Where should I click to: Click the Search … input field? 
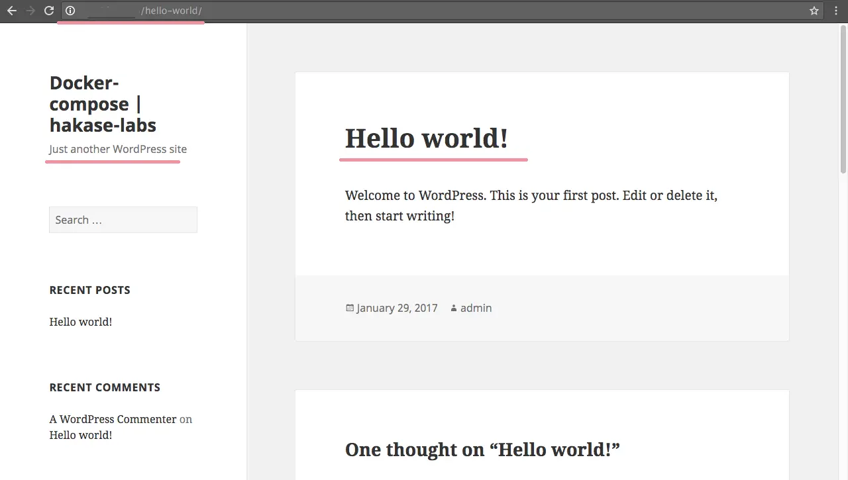(x=123, y=220)
